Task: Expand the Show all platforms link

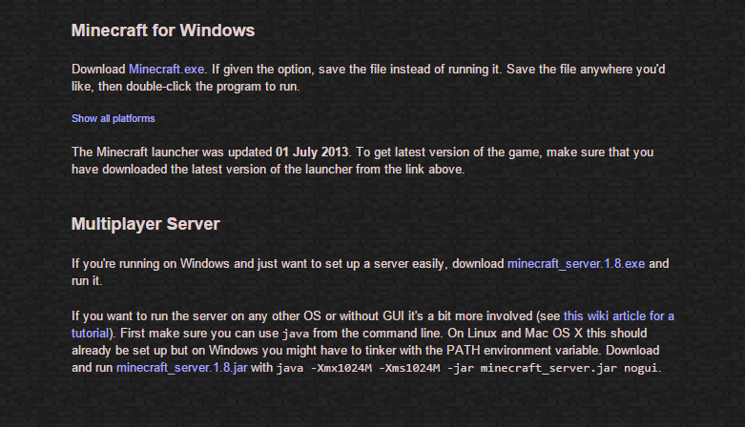Action: pos(114,119)
